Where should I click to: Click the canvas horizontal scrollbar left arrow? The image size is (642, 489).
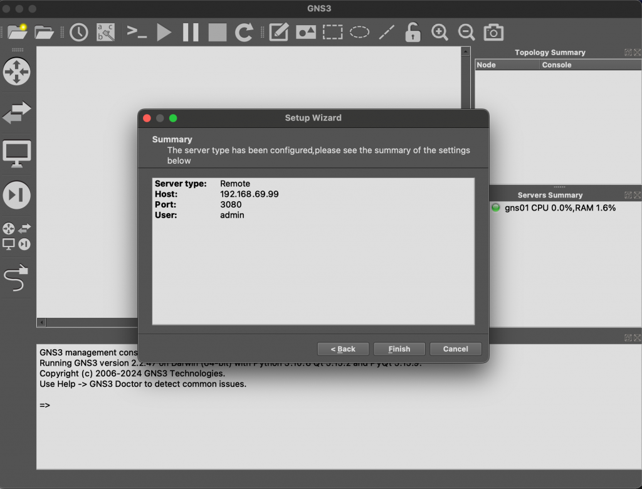(41, 322)
